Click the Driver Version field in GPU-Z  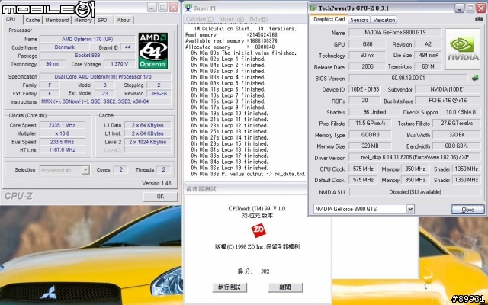[x=414, y=158]
